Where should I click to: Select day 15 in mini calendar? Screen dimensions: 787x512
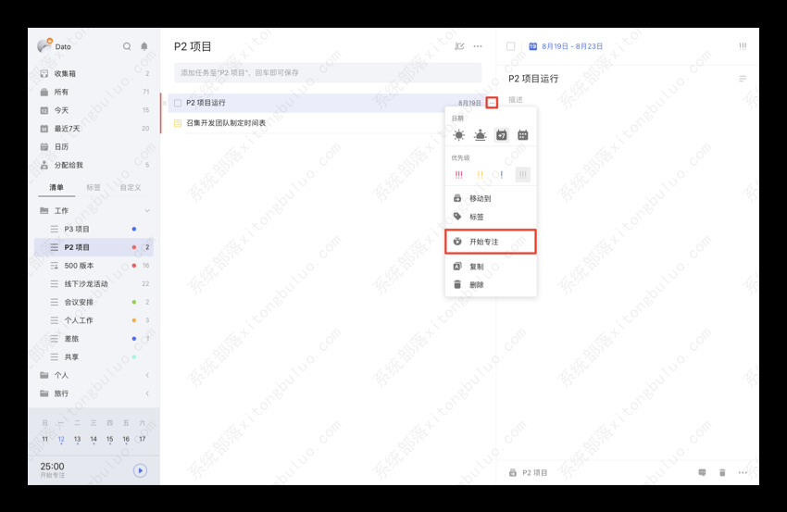(109, 439)
